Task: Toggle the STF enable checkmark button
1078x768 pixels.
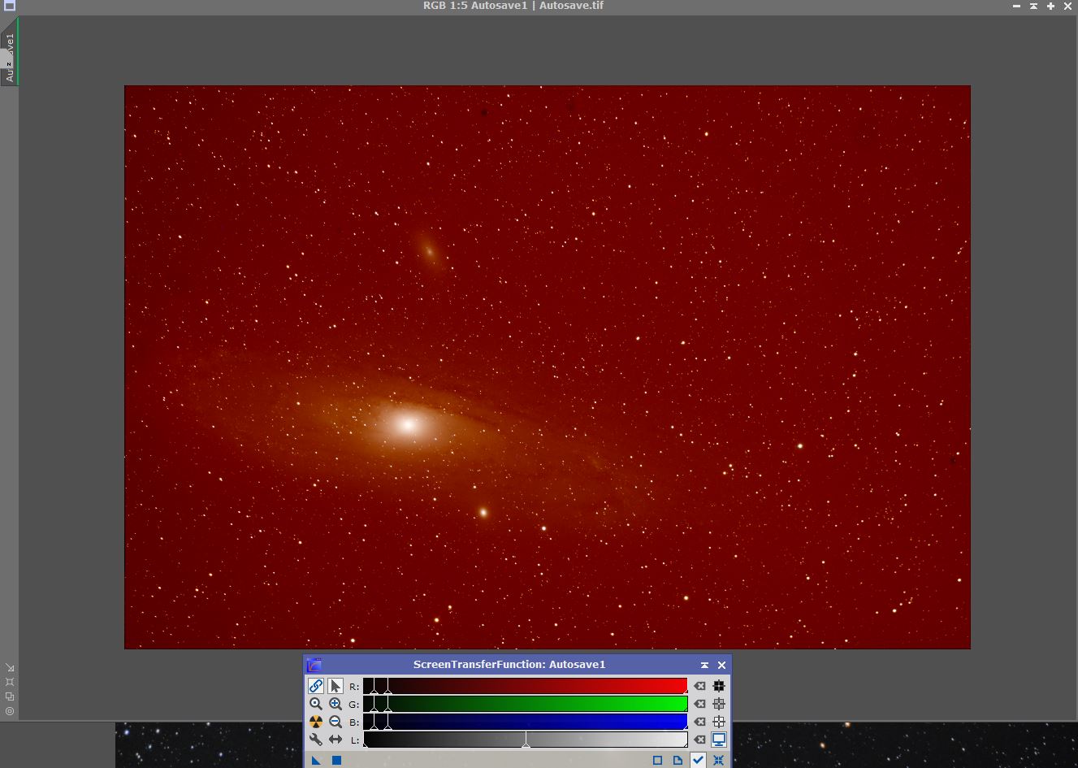Action: click(x=698, y=760)
